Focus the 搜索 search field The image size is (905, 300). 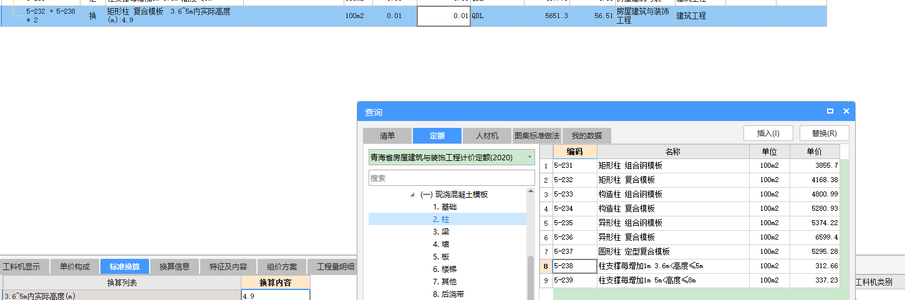tap(452, 178)
